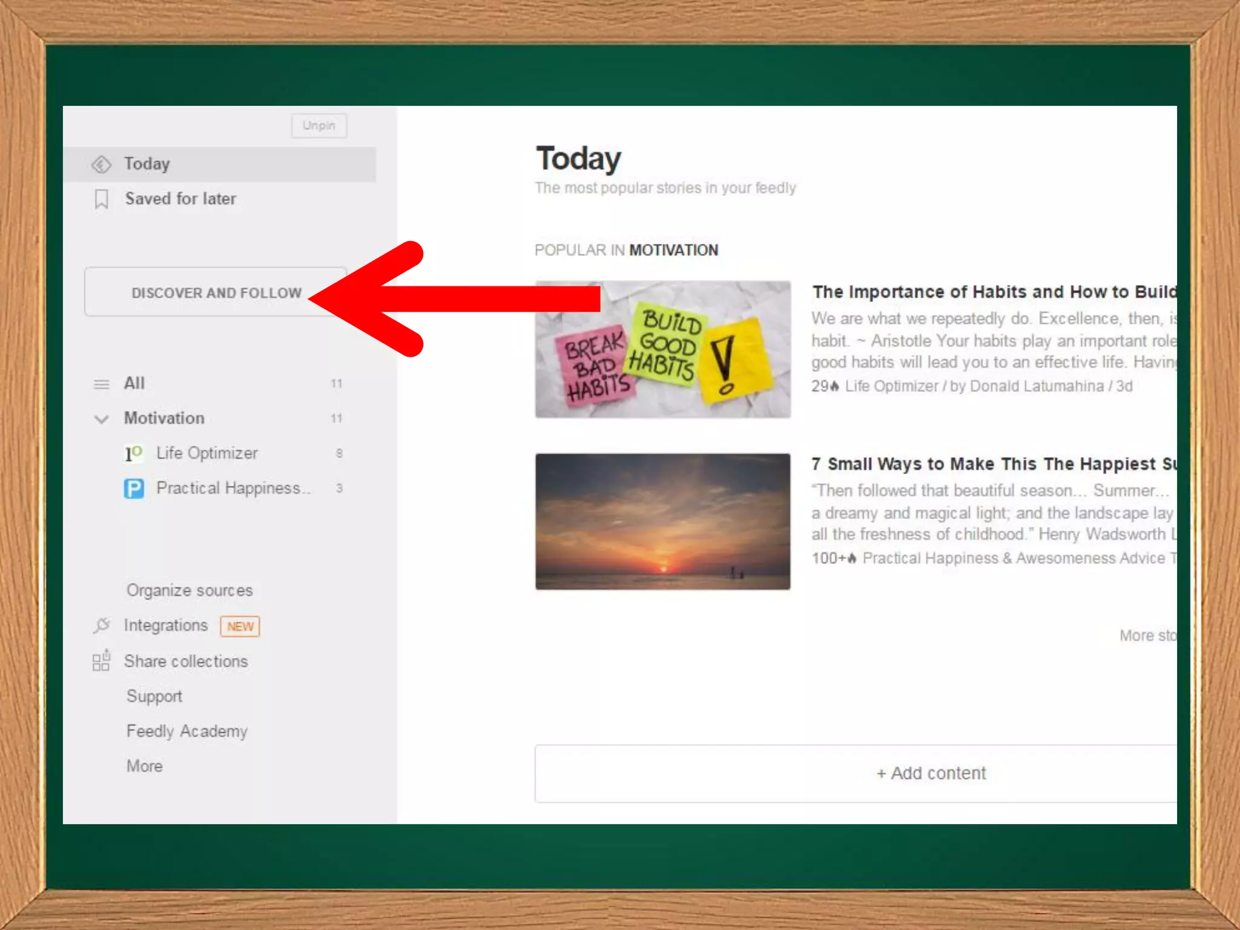
Task: Click the Practical Happiness blue P icon
Action: pos(134,489)
